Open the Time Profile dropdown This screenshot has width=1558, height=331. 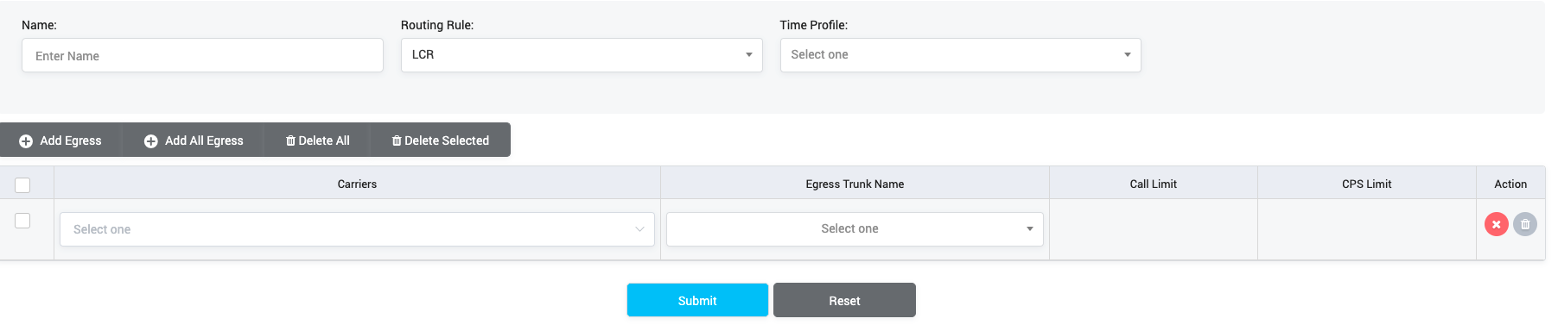[x=960, y=55]
